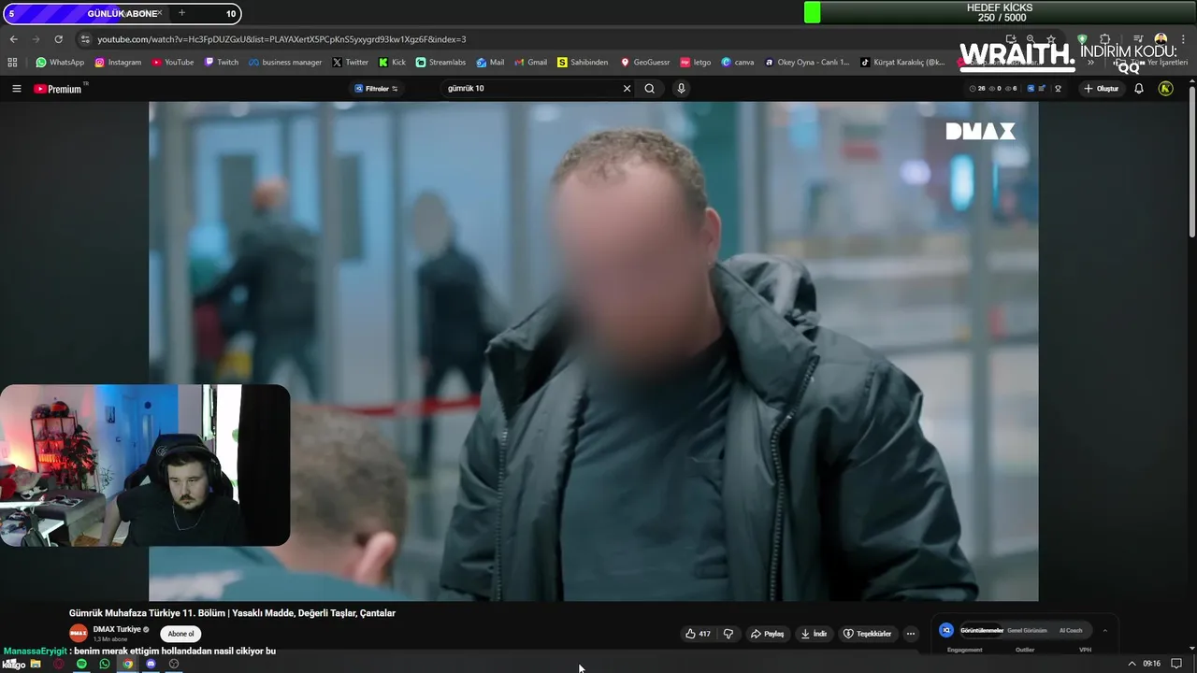Open the letgo bookmark
Image resolution: width=1197 pixels, height=673 pixels.
pyautogui.click(x=696, y=63)
